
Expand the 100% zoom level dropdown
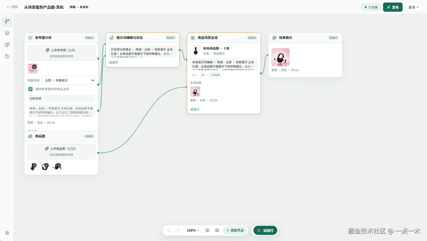click(x=193, y=230)
